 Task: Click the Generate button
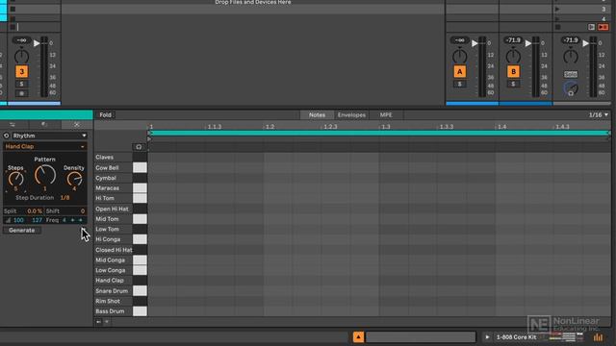[21, 231]
